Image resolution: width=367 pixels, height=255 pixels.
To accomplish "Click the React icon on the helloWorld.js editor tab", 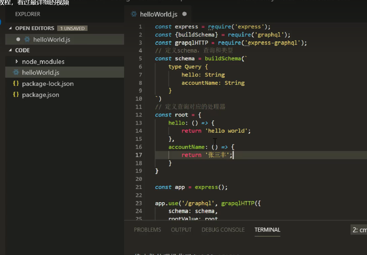I will pos(134,14).
